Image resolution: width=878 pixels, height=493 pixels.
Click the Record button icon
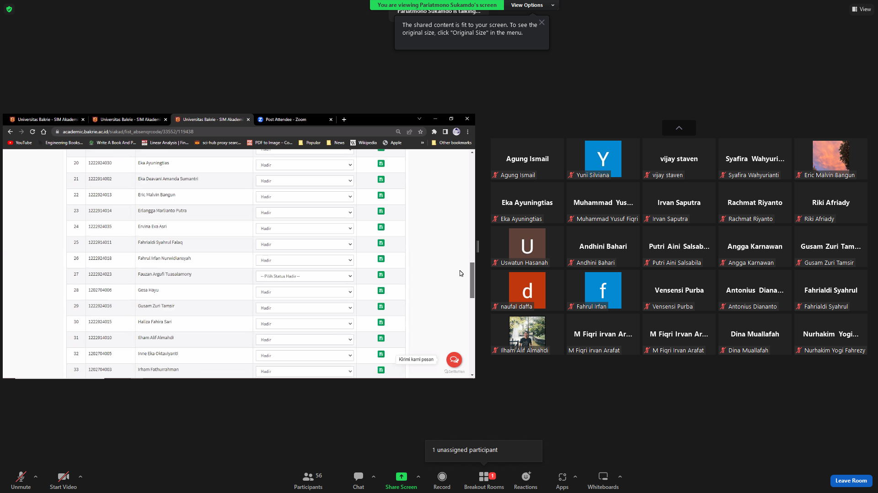[x=442, y=477]
